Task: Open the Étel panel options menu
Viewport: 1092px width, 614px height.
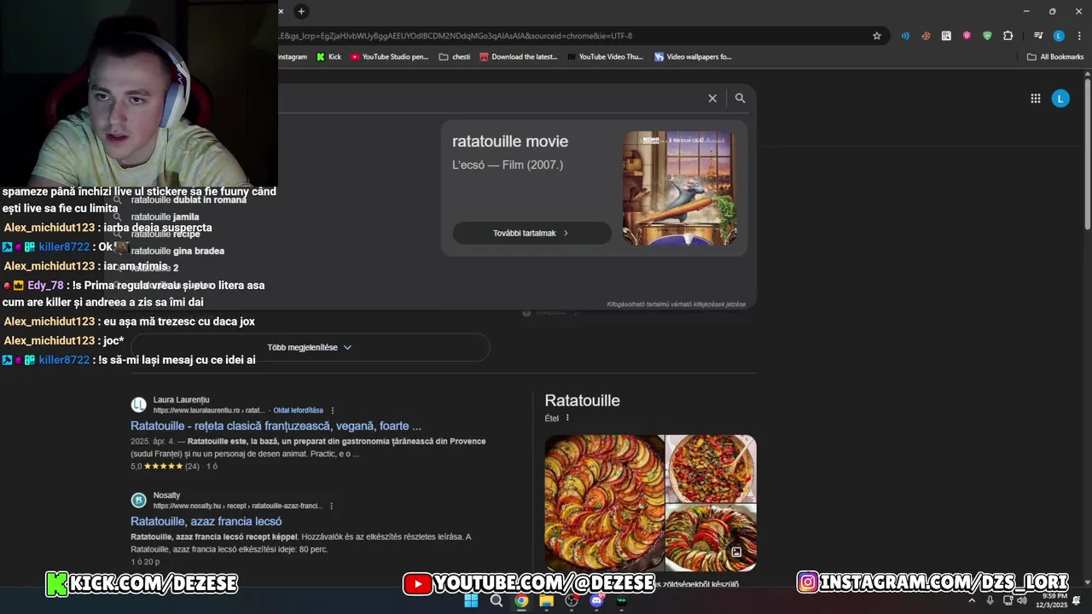Action: (567, 418)
